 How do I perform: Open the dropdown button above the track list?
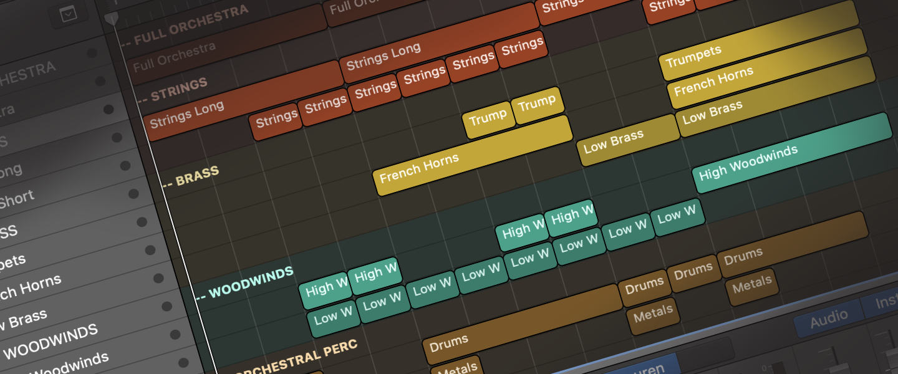click(x=68, y=15)
